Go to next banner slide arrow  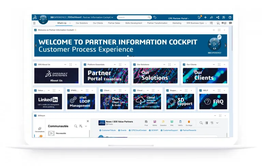point(225,45)
